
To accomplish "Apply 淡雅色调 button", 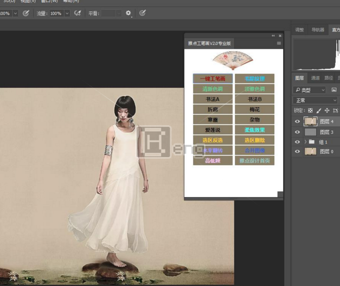I will coord(254,89).
